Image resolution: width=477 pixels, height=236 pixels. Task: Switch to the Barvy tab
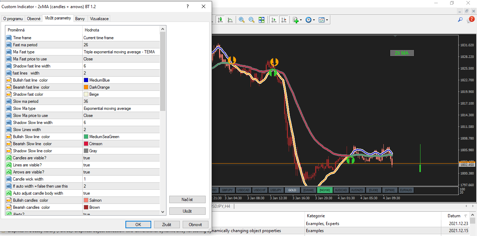(79, 19)
